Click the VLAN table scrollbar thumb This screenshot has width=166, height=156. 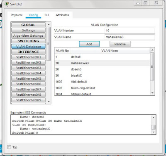point(152,66)
